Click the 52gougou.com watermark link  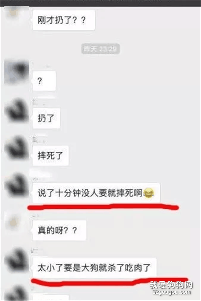click(172, 292)
